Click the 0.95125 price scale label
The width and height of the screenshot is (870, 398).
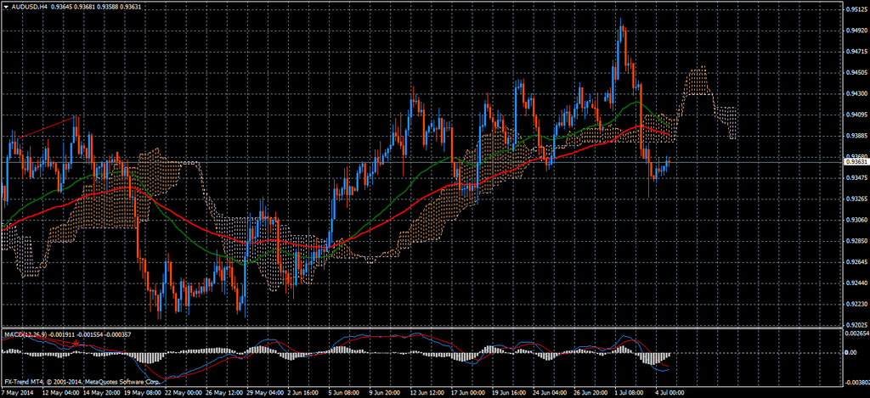pyautogui.click(x=856, y=11)
